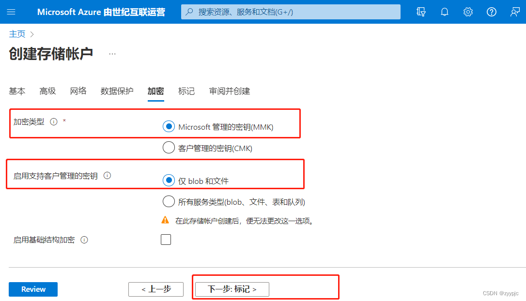Viewport: 526px width, 301px height.
Task: Switch to the 数据保护 tab
Action: (117, 91)
